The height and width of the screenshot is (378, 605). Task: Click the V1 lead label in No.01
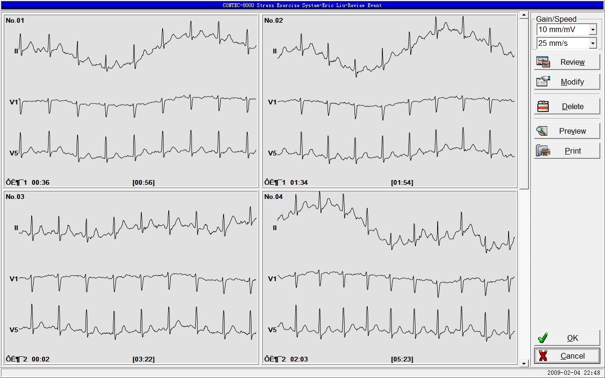14,102
